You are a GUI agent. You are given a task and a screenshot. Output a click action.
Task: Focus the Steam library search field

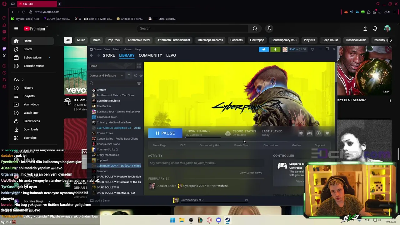pyautogui.click(x=113, y=83)
